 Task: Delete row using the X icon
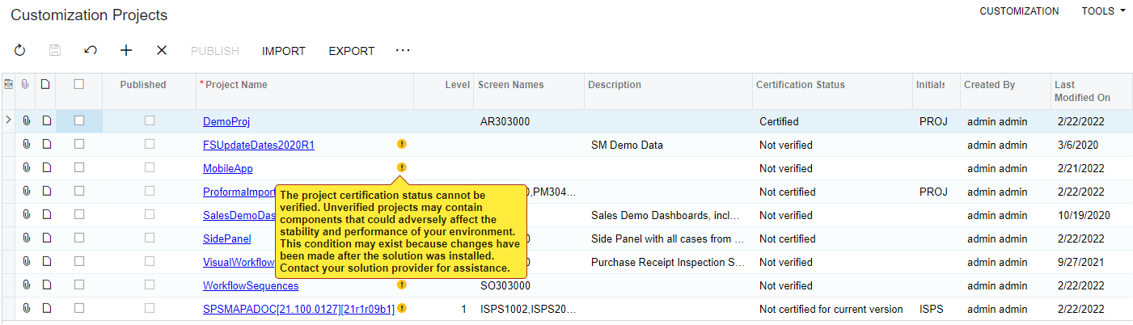[162, 50]
